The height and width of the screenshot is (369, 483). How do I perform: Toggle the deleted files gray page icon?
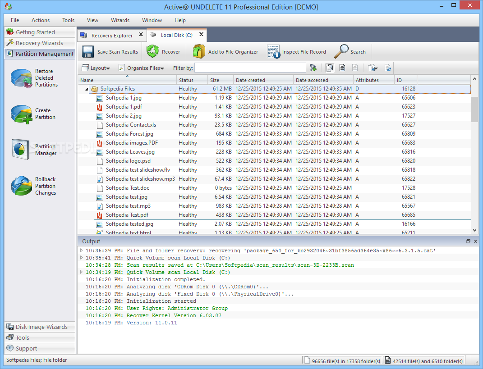point(355,68)
